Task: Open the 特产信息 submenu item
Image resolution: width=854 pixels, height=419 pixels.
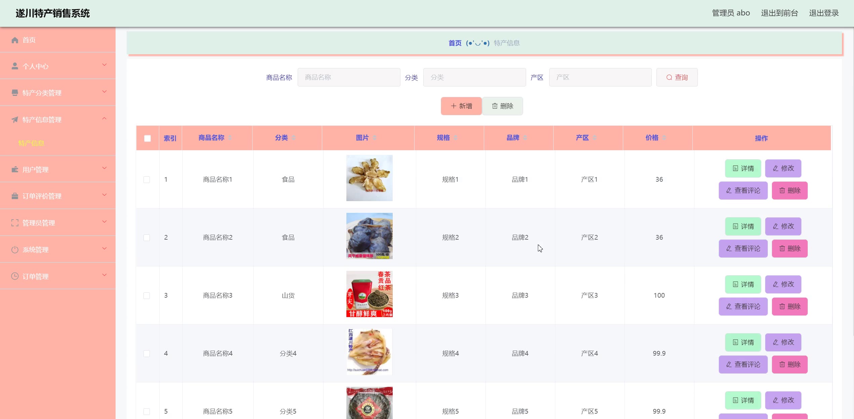Action: (31, 143)
